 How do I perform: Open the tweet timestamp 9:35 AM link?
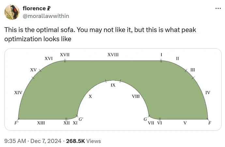tap(15, 141)
